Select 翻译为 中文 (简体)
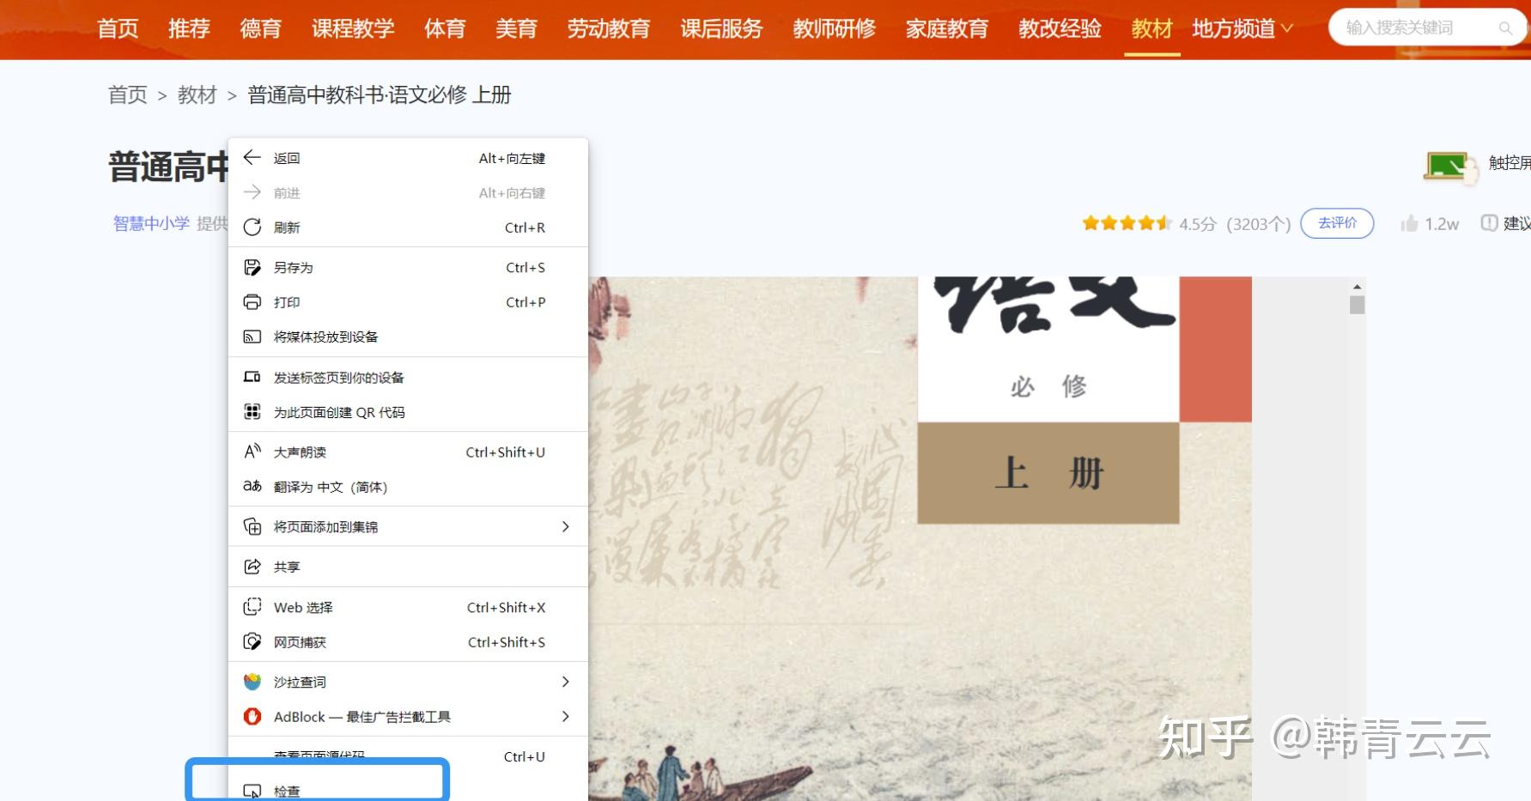Screen dimensions: 1531x801 tap(408, 487)
